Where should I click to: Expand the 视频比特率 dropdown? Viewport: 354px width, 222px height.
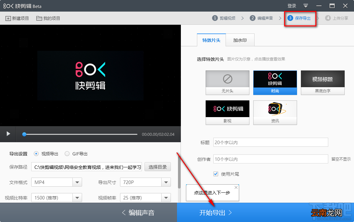tap(77, 198)
